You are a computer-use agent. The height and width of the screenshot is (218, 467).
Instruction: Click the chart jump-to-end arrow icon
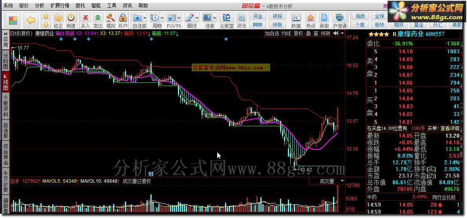336,34
